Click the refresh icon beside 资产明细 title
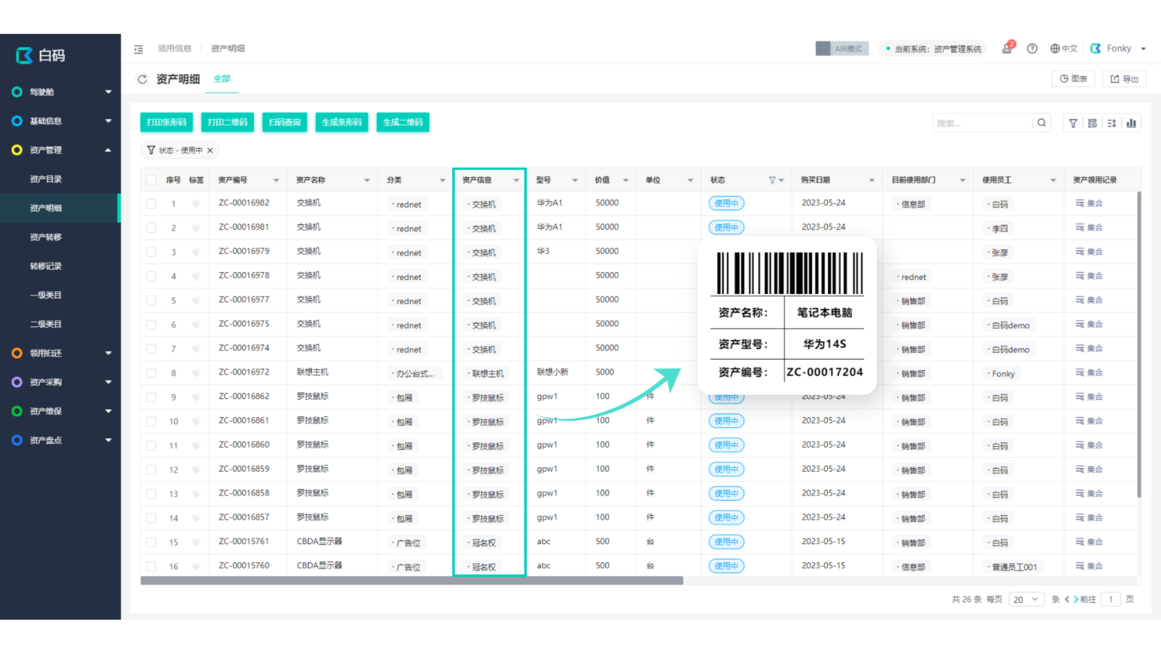Image resolution: width=1161 pixels, height=653 pixels. (x=142, y=79)
